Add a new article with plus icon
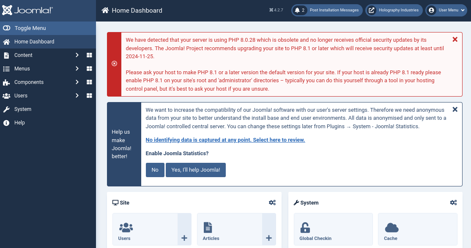The width and height of the screenshot is (471, 248). [x=269, y=238]
